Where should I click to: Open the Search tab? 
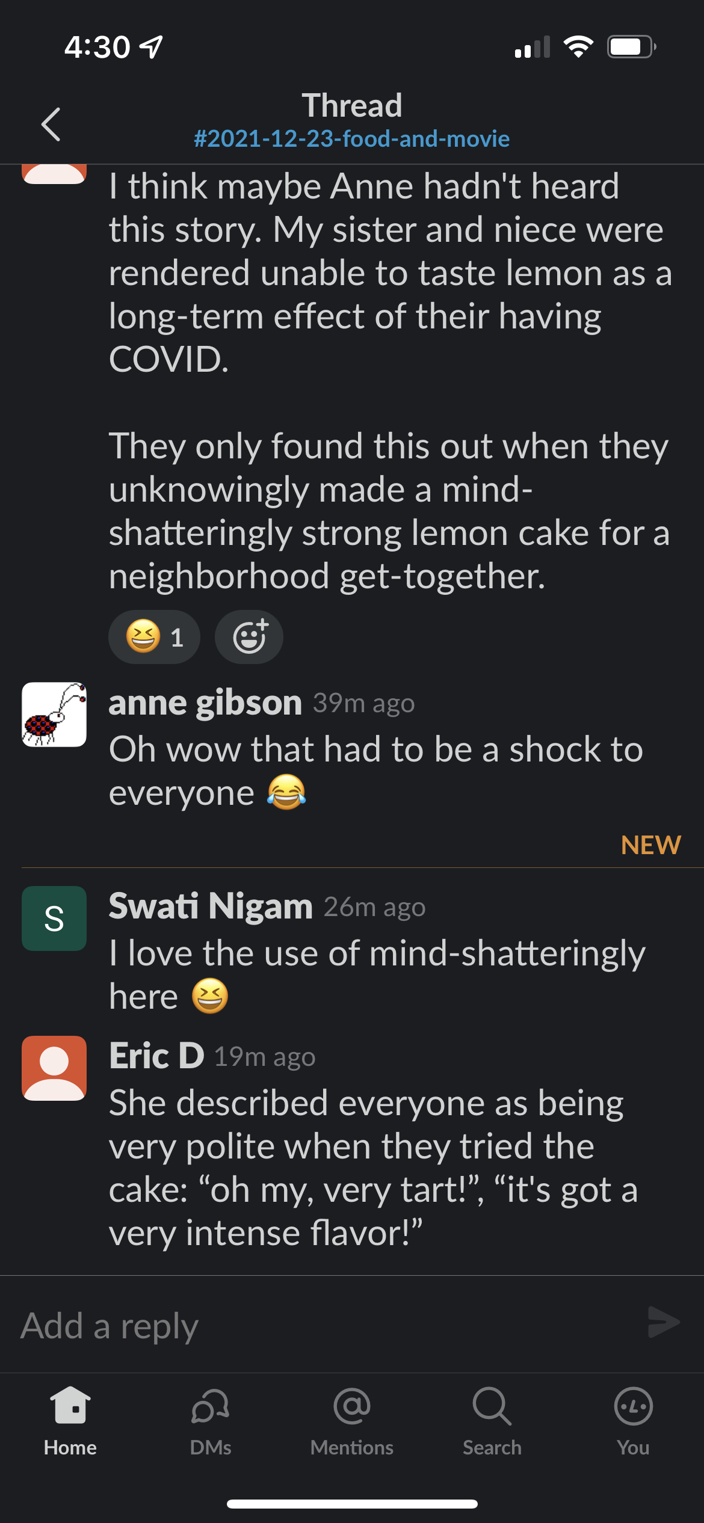[492, 1421]
